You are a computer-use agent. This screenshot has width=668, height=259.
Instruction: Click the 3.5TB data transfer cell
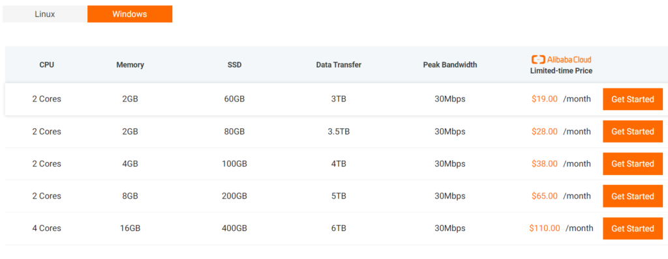[339, 131]
